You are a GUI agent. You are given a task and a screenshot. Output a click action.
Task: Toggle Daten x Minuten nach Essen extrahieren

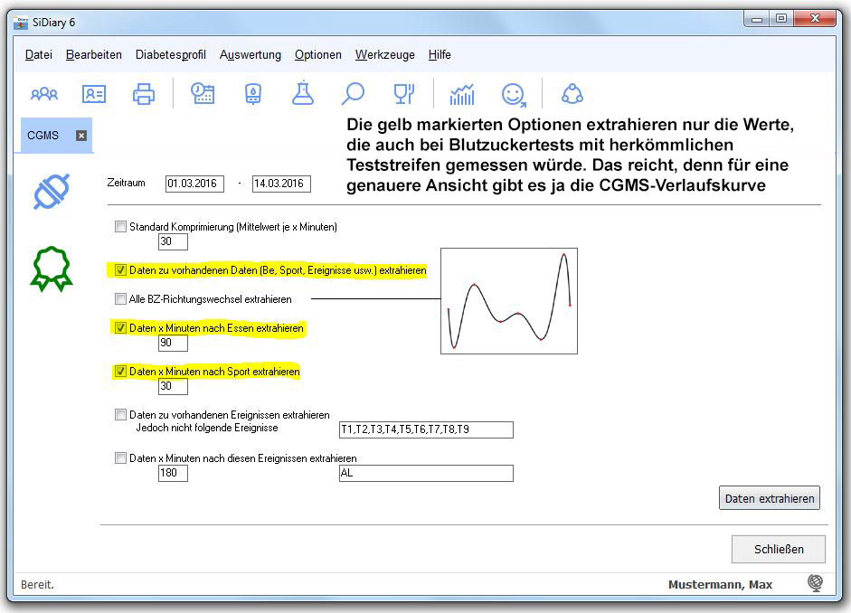(x=121, y=328)
